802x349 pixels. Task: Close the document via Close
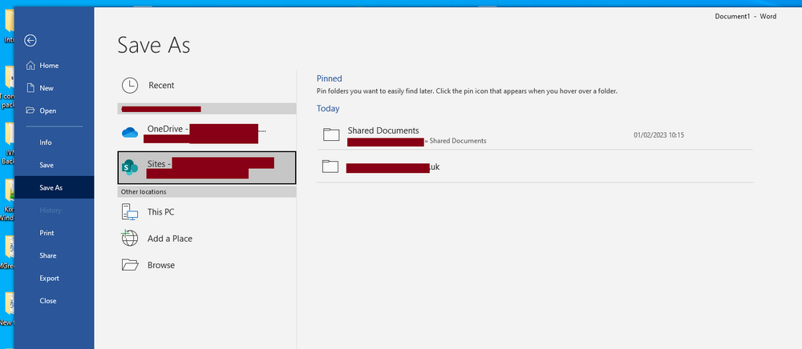coord(48,300)
